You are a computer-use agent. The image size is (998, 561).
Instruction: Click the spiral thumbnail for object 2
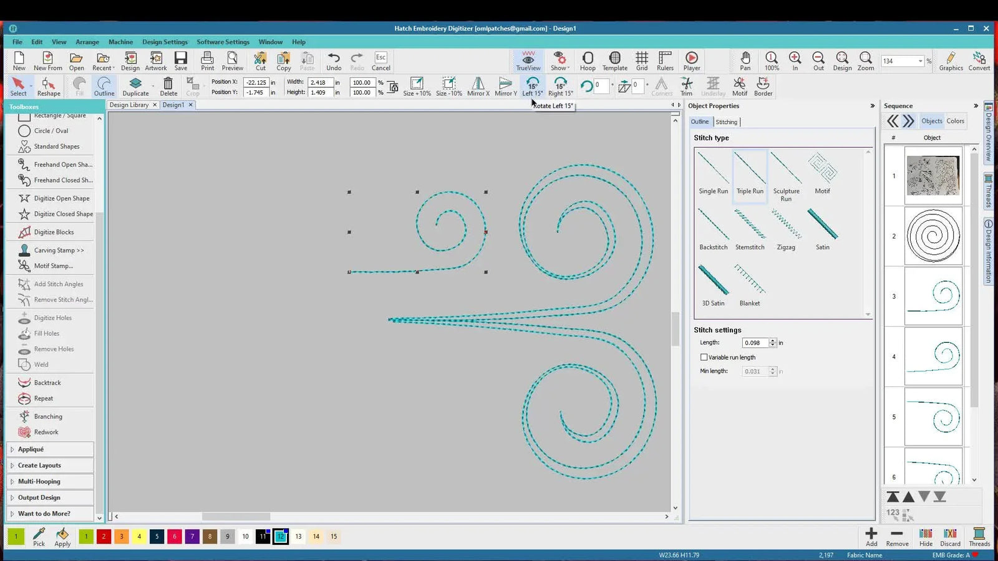tap(934, 236)
